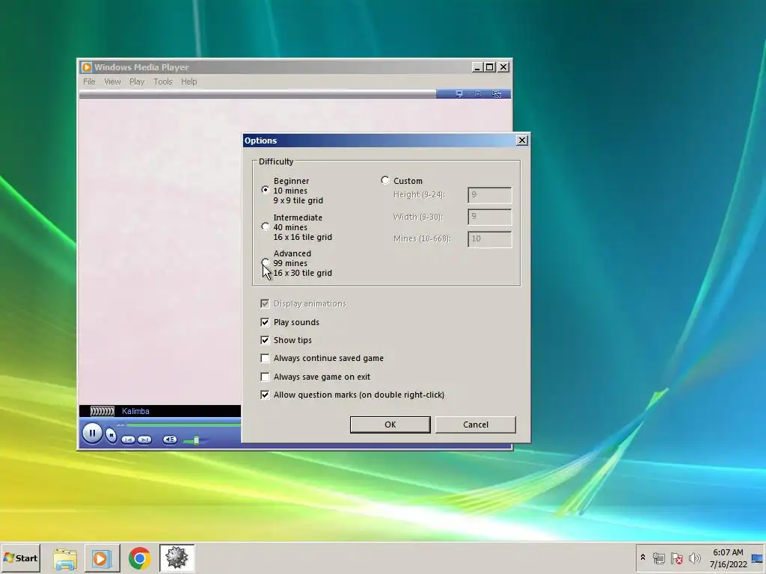
Task: Open the File menu in Media Player
Action: tap(89, 81)
